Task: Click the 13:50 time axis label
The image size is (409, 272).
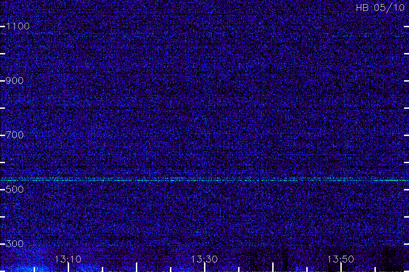Action: click(341, 259)
